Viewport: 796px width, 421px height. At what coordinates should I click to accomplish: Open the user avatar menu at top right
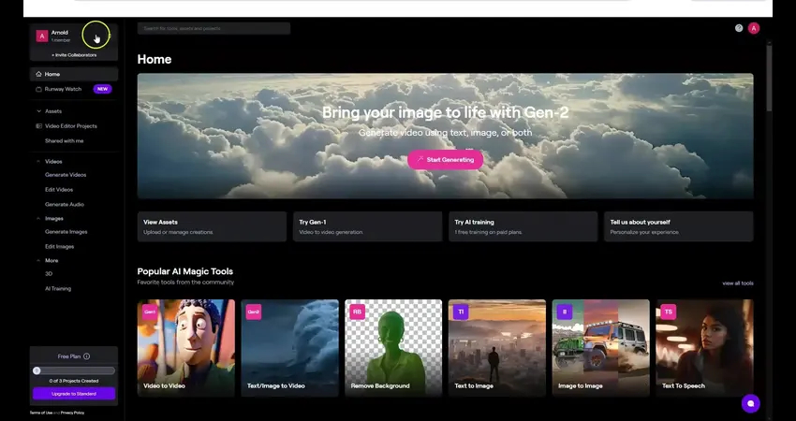coord(753,28)
